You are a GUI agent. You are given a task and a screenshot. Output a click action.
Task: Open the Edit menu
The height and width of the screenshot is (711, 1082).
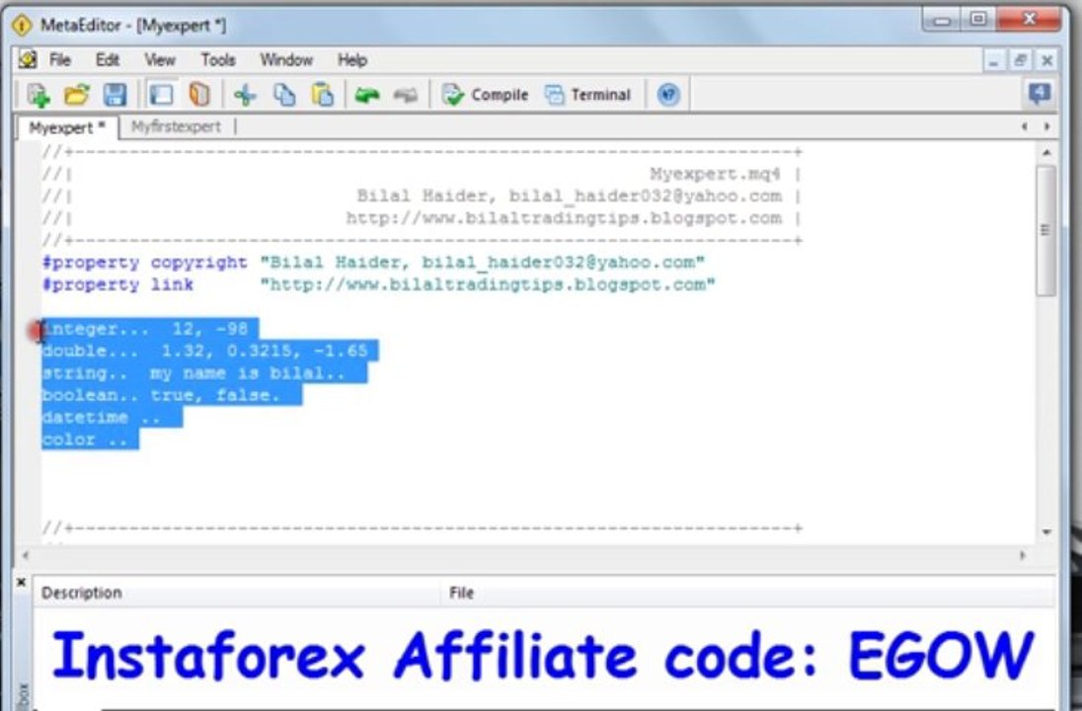[107, 60]
